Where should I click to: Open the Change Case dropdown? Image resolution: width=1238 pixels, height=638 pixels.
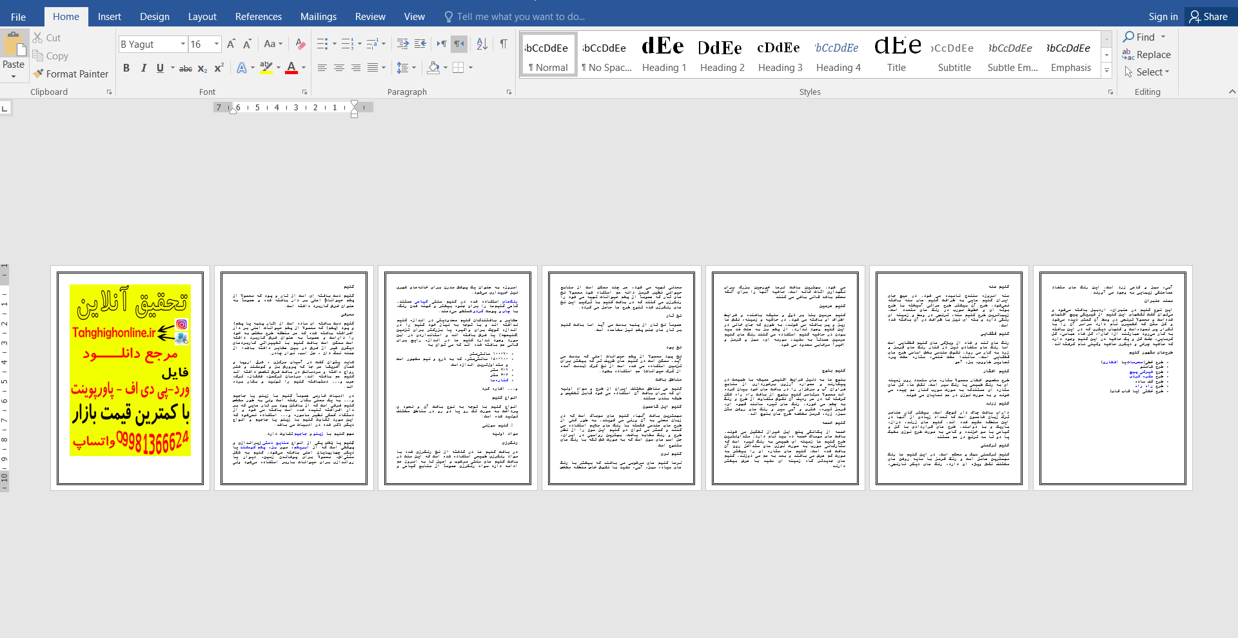tap(274, 44)
